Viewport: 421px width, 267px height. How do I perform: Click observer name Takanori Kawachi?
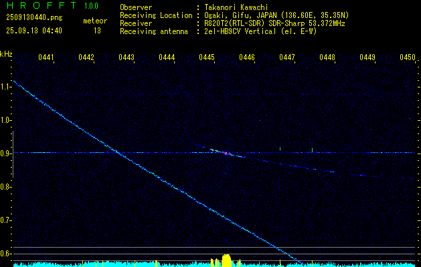click(x=235, y=7)
